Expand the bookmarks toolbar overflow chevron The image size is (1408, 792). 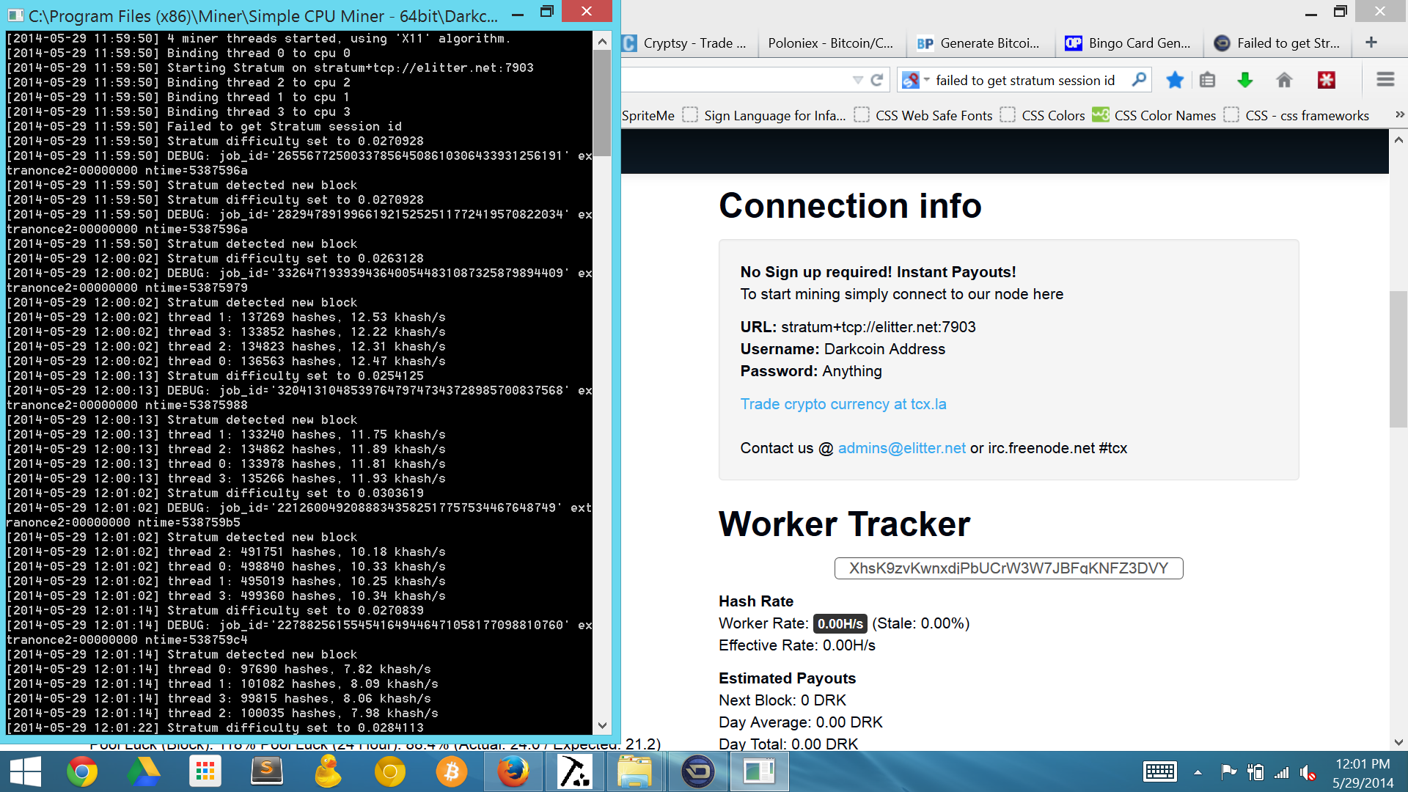point(1399,115)
